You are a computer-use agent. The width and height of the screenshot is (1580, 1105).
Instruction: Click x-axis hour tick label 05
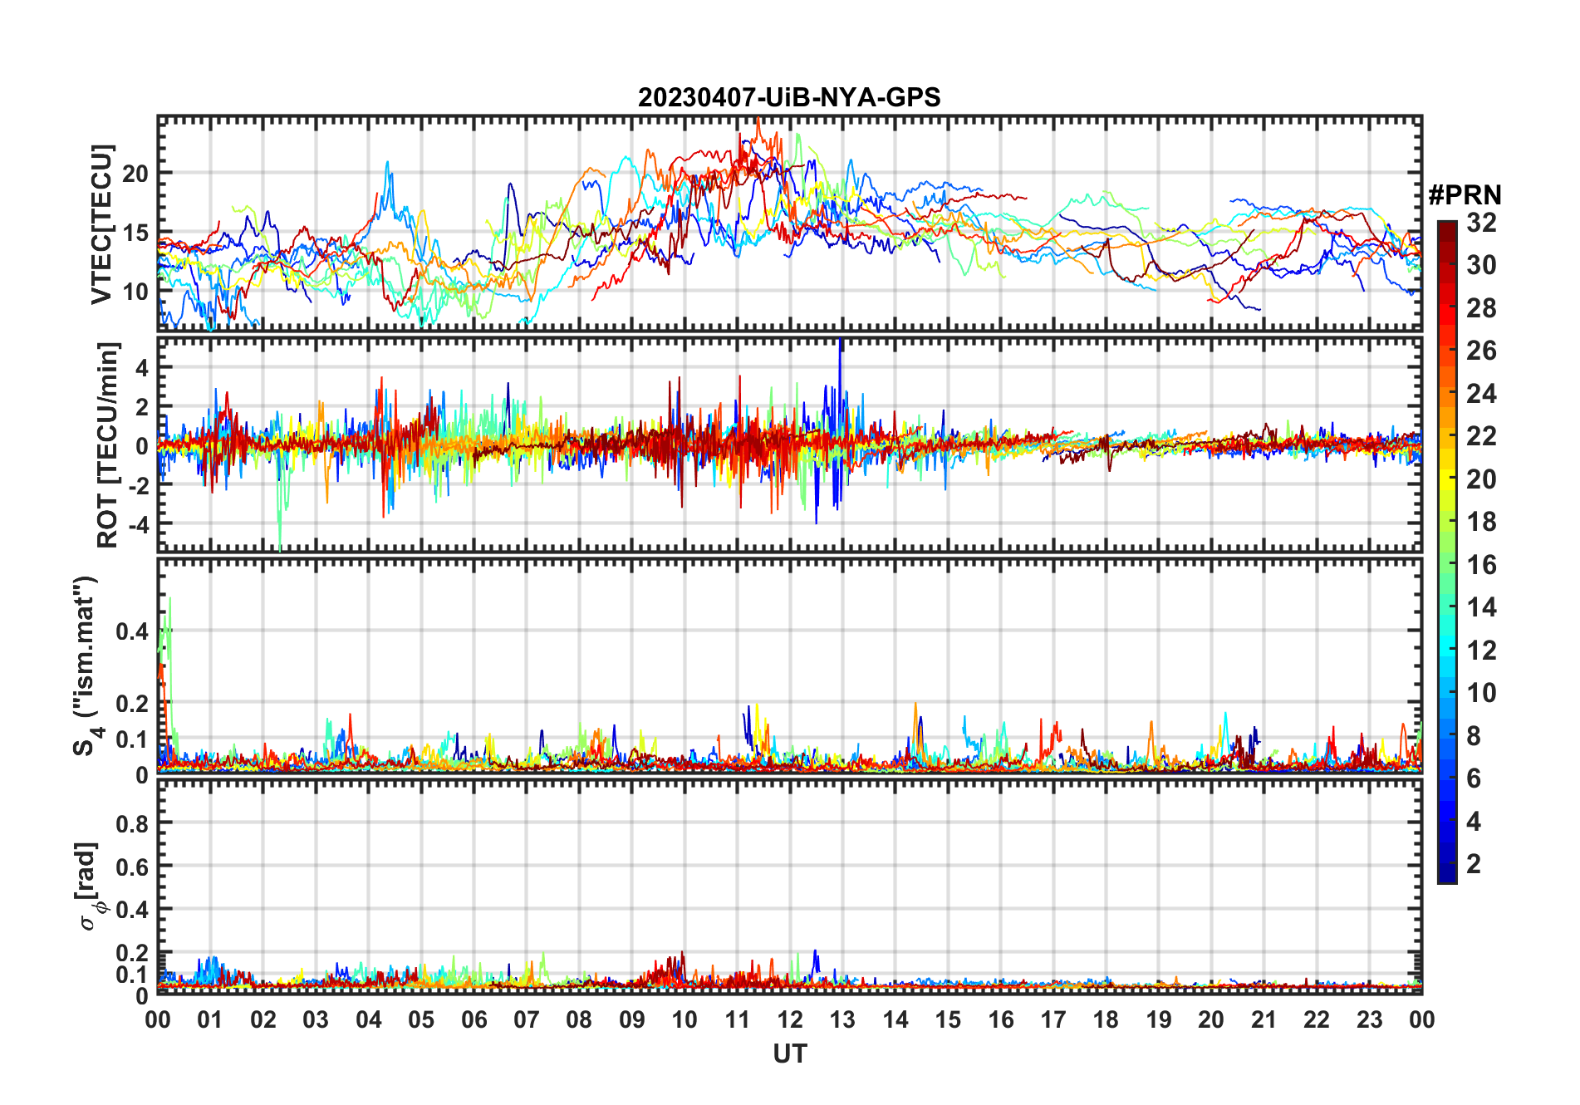[421, 1019]
